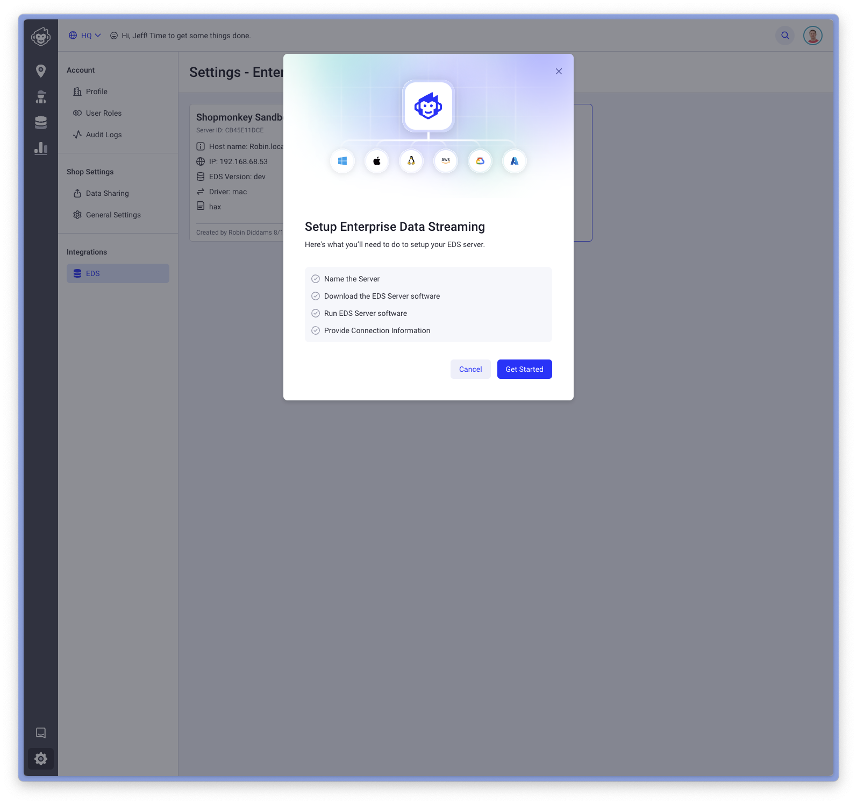
Task: Close the setup dialog with the X
Action: point(559,71)
